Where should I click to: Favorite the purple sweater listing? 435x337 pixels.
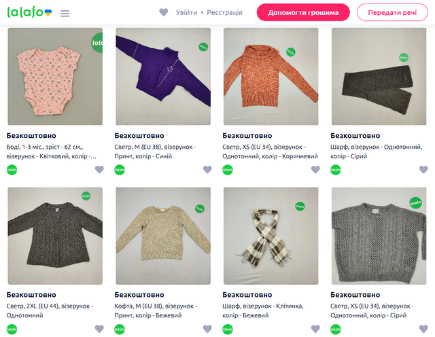[207, 170]
